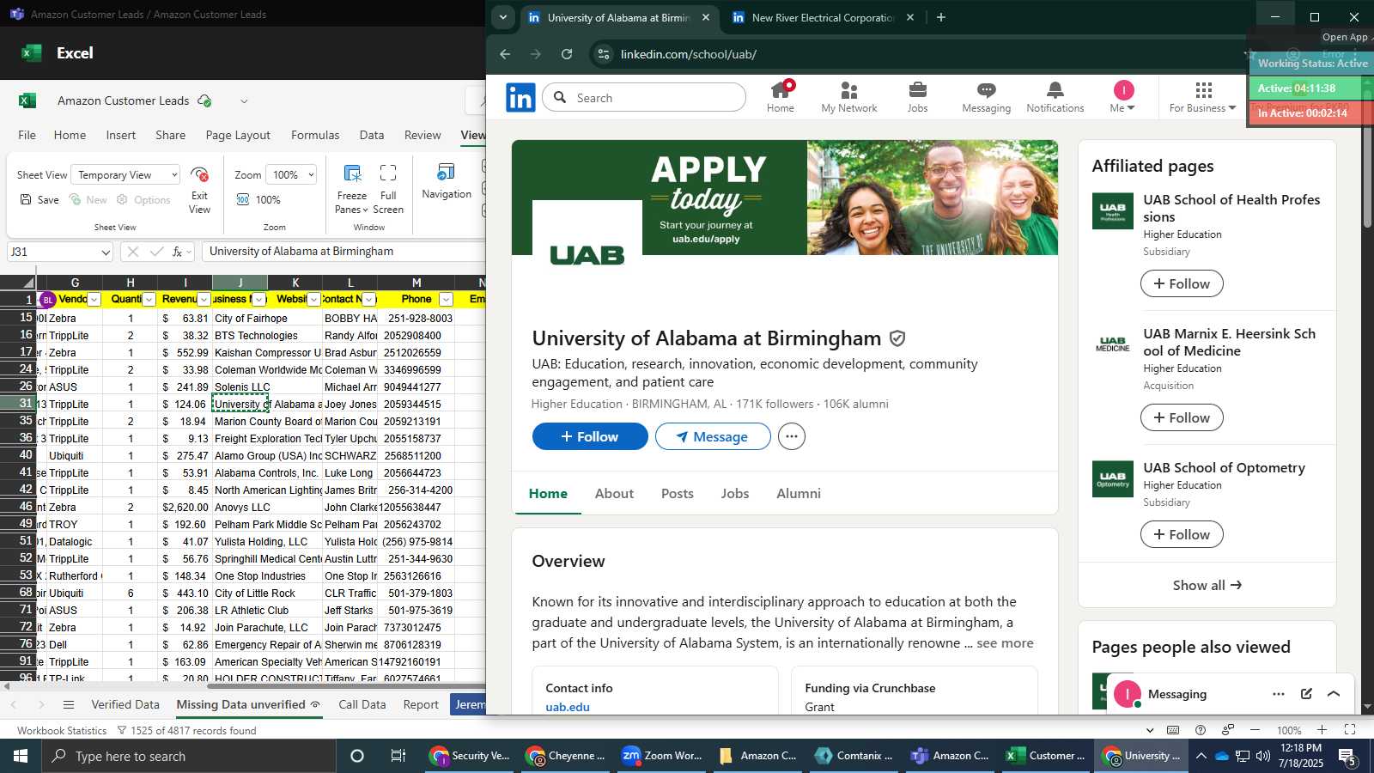Click the Windows Start button
Viewport: 1374px width, 773px height.
(x=20, y=756)
